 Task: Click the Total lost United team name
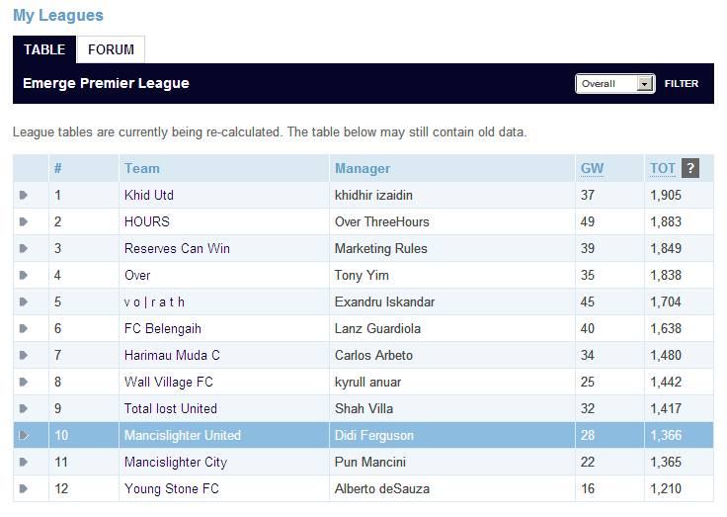pyautogui.click(x=171, y=408)
